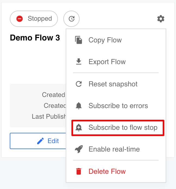176x189 pixels.
Task: Choose Subscribe to errors
Action: pos(116,106)
